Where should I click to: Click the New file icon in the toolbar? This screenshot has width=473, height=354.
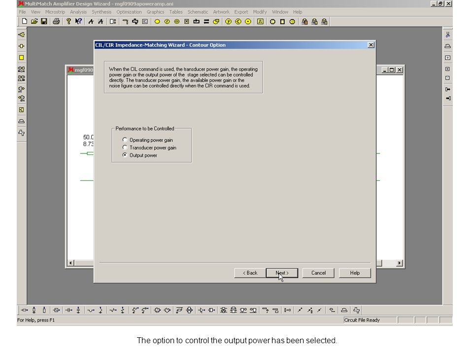pos(25,21)
